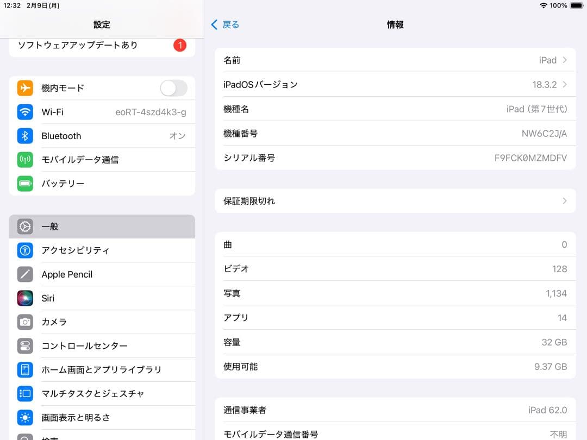Expand the 名前 row chevron

click(x=564, y=60)
